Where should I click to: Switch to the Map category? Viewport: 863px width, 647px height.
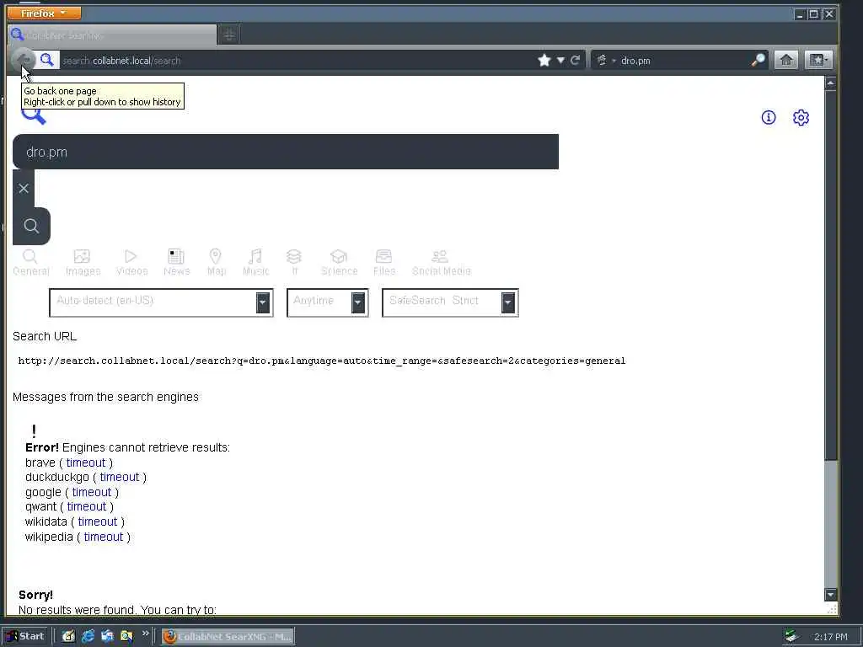(x=216, y=263)
